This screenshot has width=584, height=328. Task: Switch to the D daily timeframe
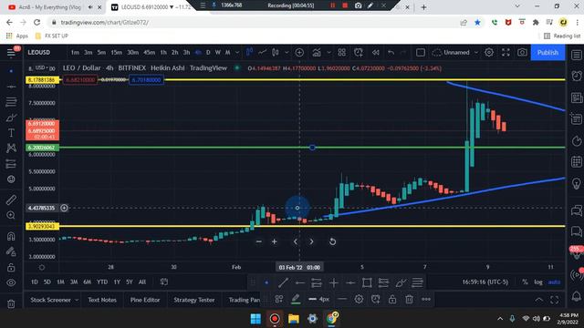tap(208, 53)
